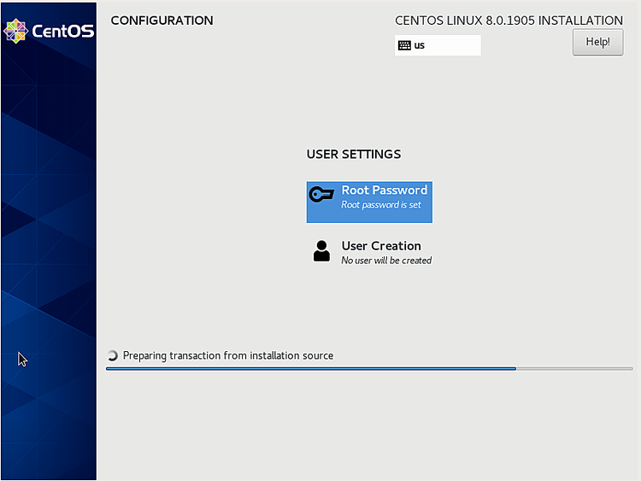
Task: Click the 'CENTOS LINUX 8.0.1905 INSTALLATION' title
Action: click(509, 21)
